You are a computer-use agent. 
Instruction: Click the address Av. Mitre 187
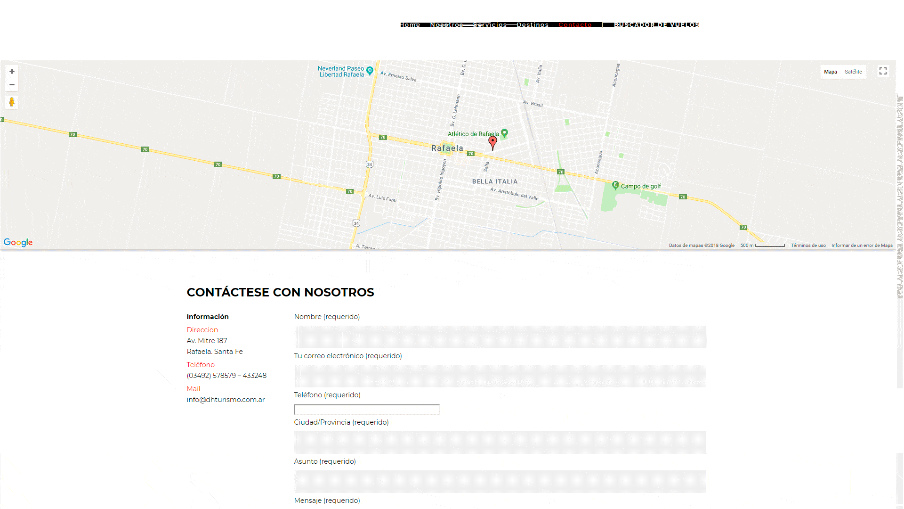click(x=207, y=341)
